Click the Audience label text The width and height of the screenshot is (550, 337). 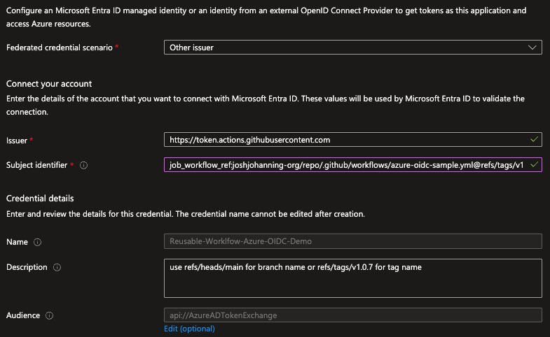tap(23, 315)
